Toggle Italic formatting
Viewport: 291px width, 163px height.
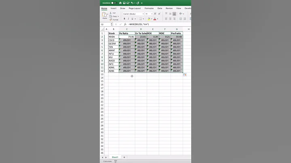[x=128, y=19]
